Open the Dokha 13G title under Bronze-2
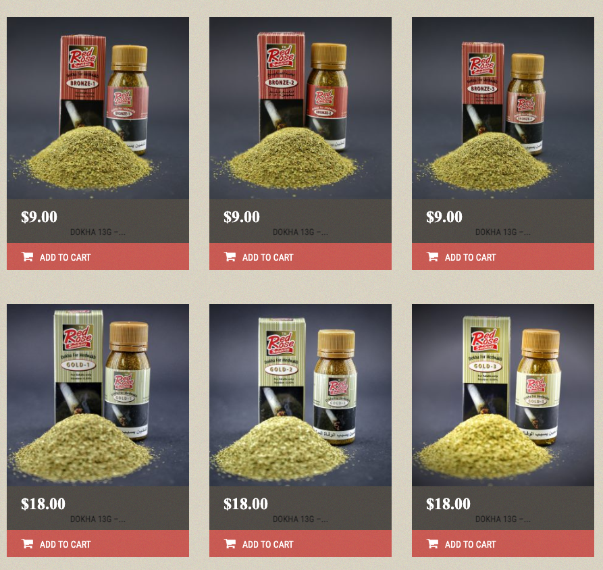The image size is (603, 570). [300, 232]
